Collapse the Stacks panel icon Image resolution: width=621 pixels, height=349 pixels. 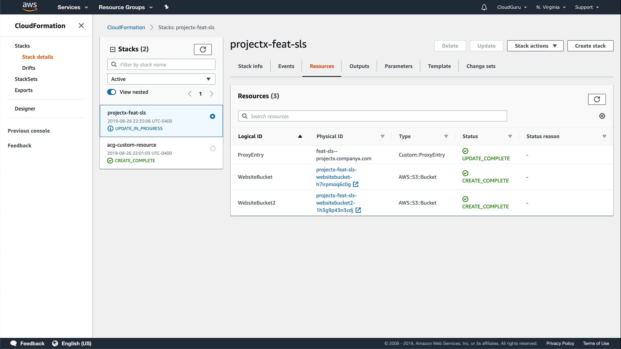pos(113,49)
